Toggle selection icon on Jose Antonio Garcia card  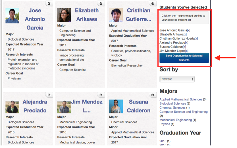pyautogui.click(x=49, y=4)
